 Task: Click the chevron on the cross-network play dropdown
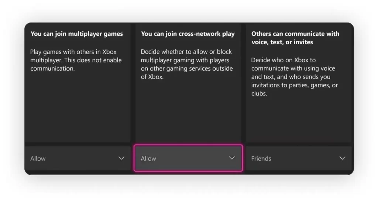(232, 158)
